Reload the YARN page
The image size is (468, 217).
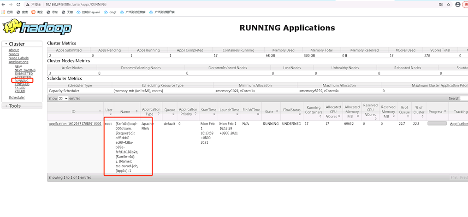18,5
